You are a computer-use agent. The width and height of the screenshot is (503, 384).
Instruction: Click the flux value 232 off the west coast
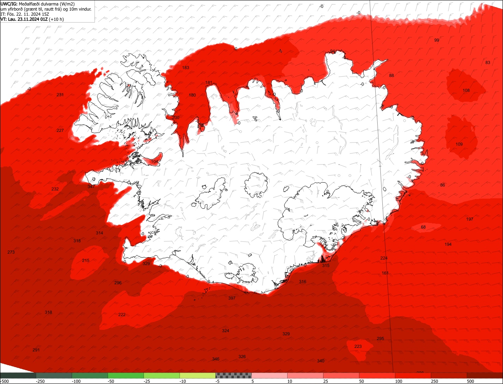coord(55,189)
